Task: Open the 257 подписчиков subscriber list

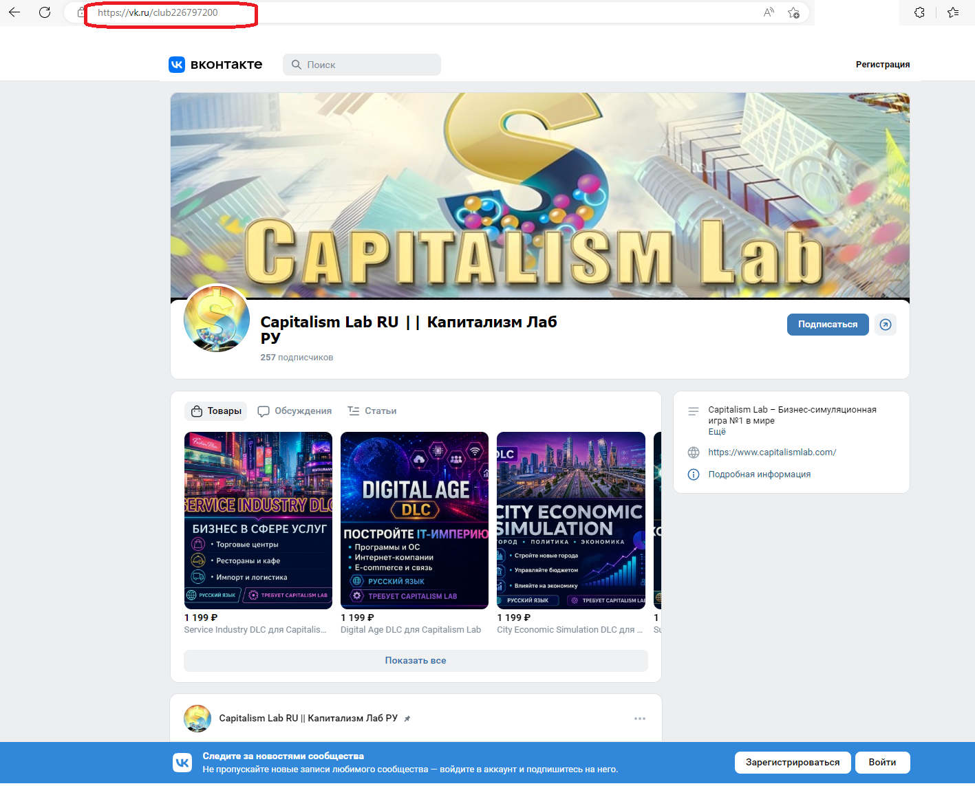Action: click(297, 358)
